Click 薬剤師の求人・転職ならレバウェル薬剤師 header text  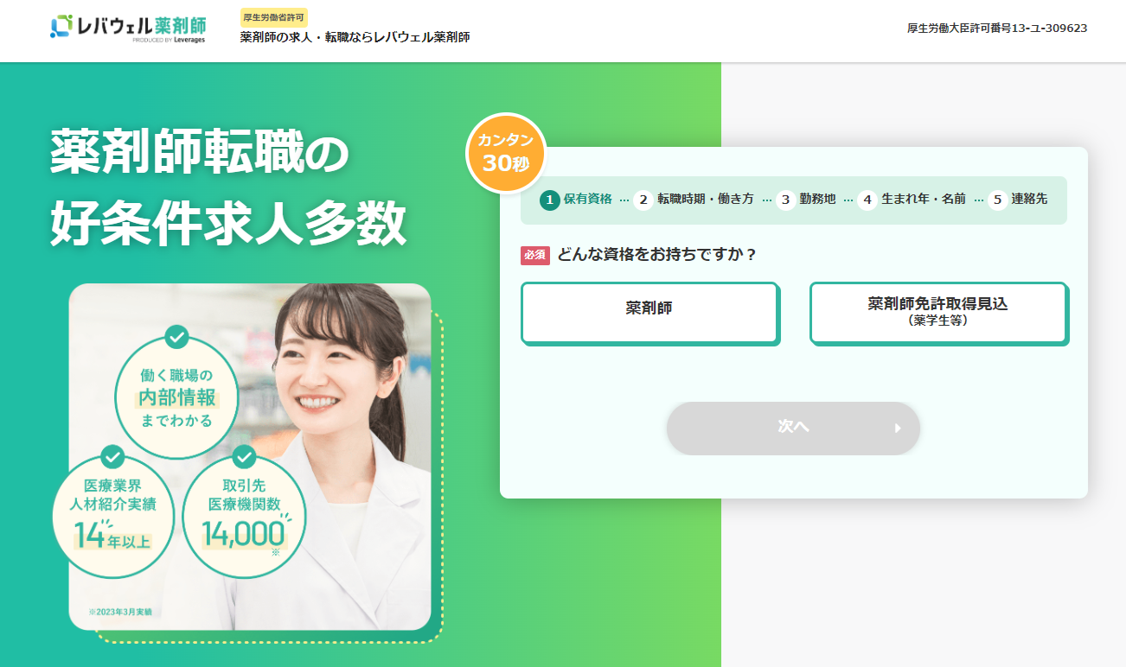pyautogui.click(x=355, y=37)
